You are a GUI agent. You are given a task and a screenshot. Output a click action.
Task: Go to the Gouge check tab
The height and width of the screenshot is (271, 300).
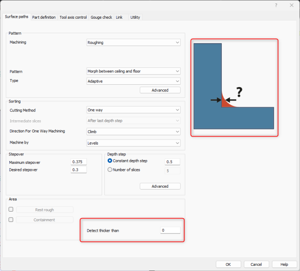101,17
